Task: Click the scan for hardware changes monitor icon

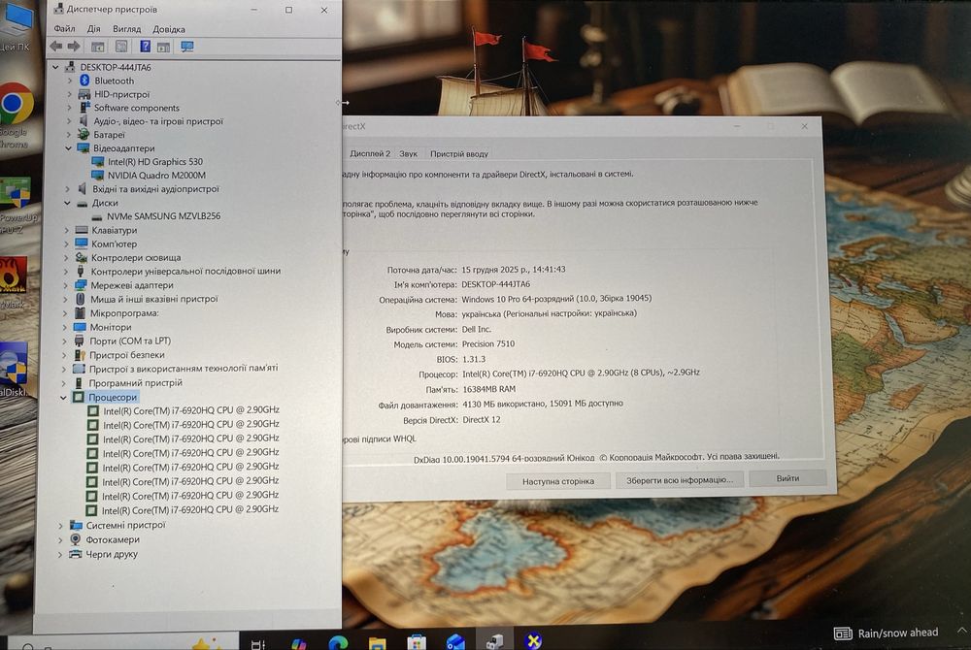Action: 187,47
